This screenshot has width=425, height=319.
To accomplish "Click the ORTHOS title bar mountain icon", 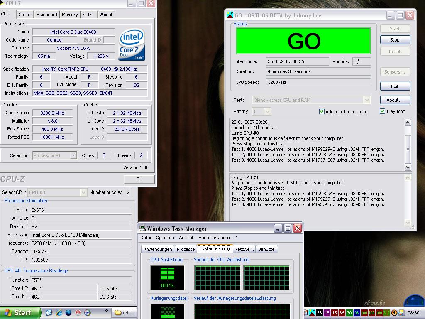I will point(230,15).
